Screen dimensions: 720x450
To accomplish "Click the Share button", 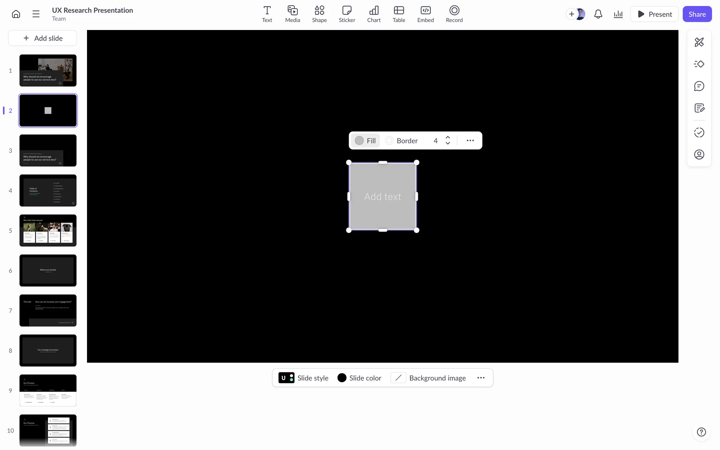I will (x=697, y=14).
